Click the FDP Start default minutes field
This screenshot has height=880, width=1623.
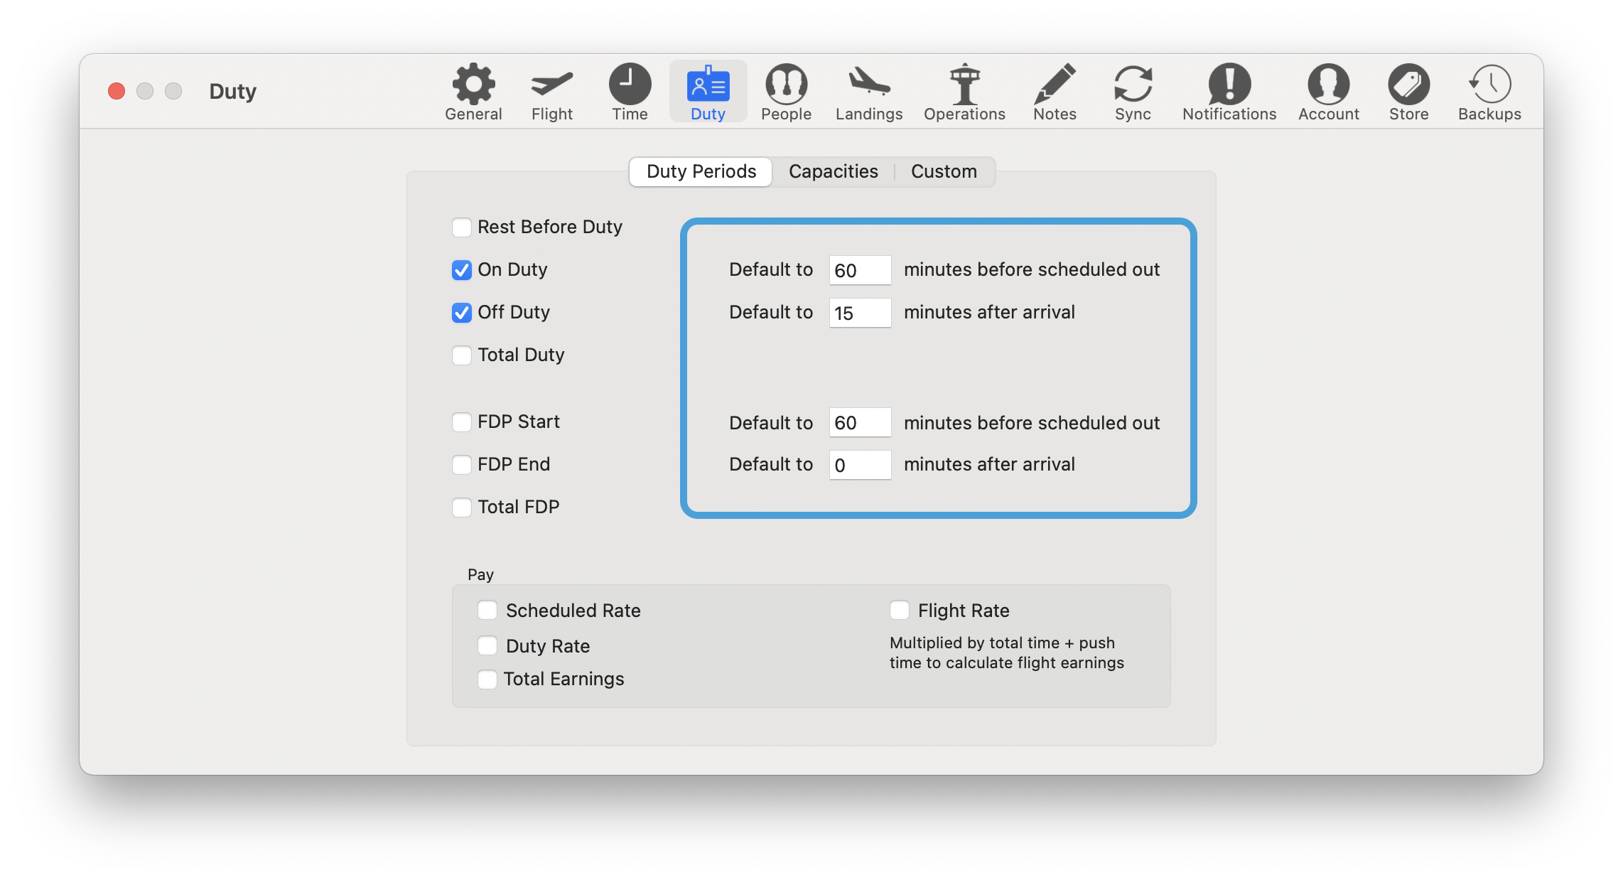point(860,423)
